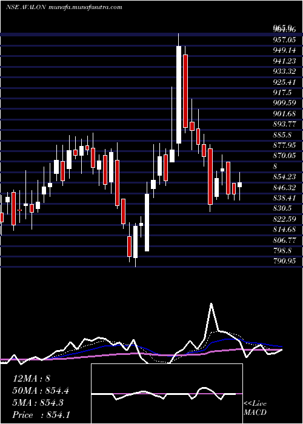The image size is (303, 424).
Task: Click the 901.68 price axis label
Action: (x=285, y=114)
